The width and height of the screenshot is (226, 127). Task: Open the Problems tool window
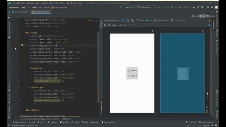click(52, 122)
